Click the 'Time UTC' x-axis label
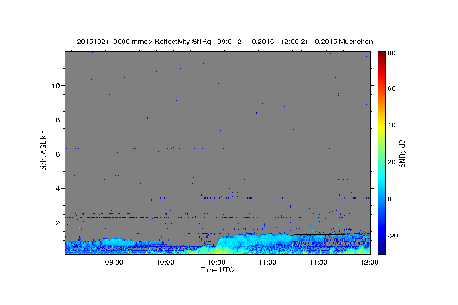This screenshot has width=458, height=305. [x=217, y=270]
